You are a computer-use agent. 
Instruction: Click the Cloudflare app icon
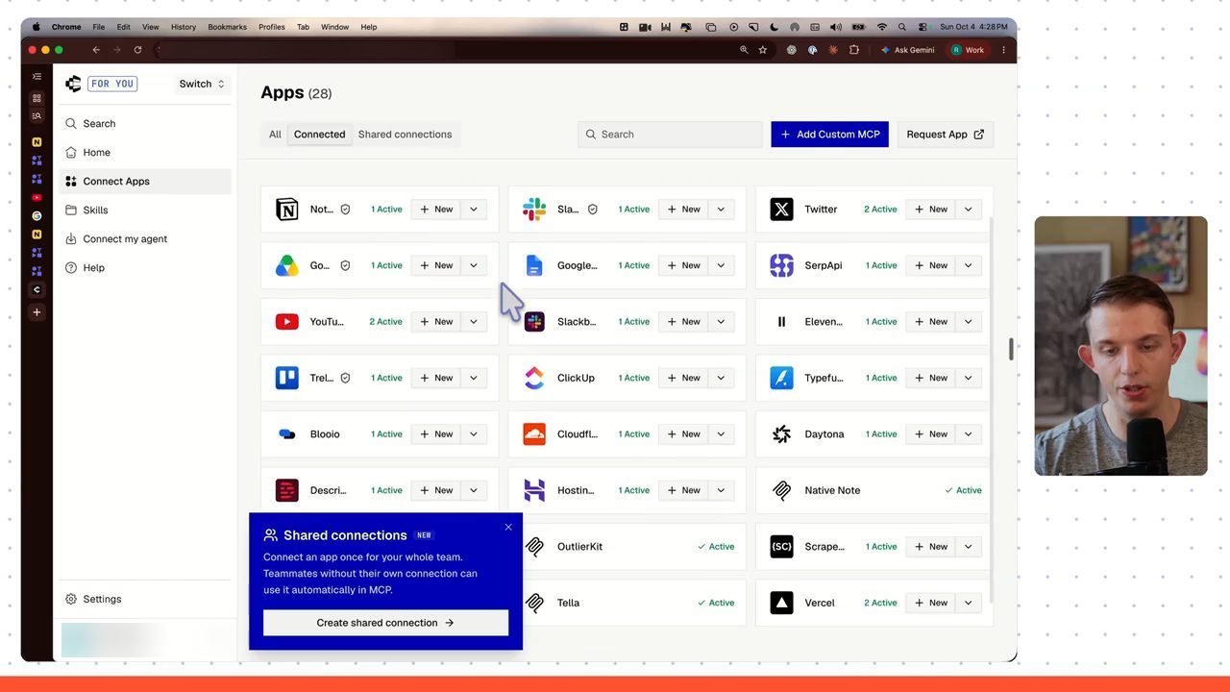click(x=534, y=434)
